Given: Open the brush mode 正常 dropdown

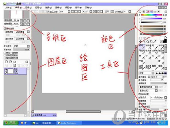Looking at the screenshot, I should (x=153, y=73).
